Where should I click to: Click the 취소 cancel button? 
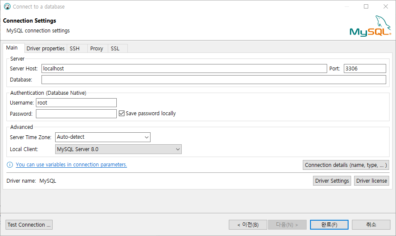pos(371,224)
